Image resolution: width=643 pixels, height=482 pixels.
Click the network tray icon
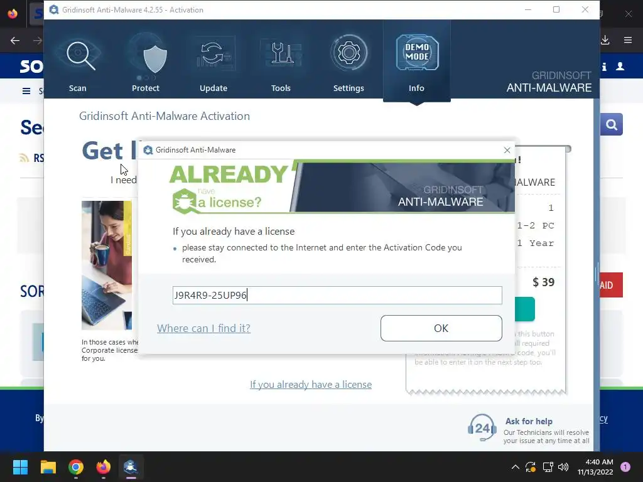[548, 467]
